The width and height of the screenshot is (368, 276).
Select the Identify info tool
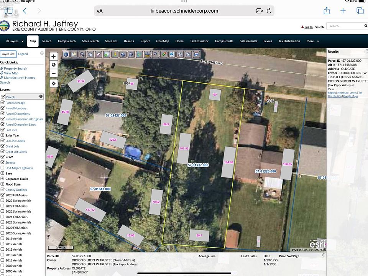[x=66, y=54]
